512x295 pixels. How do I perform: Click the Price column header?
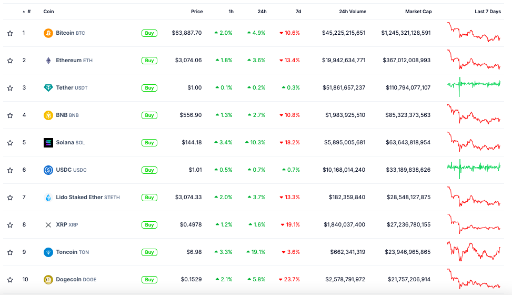point(197,12)
